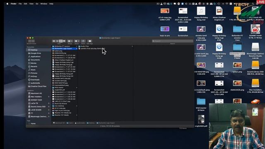Switch Finder to icon view

click(x=54, y=41)
